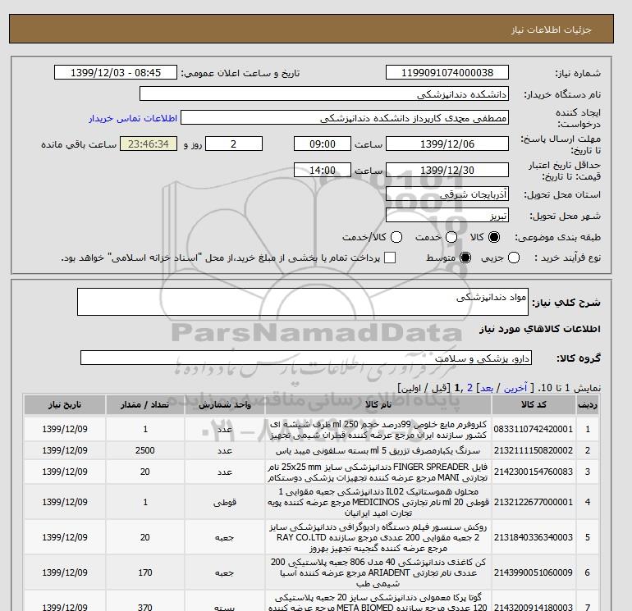The image size is (632, 611).
Task: Click the کد کالا column header
Action: click(x=534, y=405)
